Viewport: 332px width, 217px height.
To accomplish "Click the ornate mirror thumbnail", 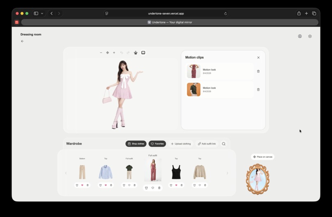I will (x=258, y=179).
